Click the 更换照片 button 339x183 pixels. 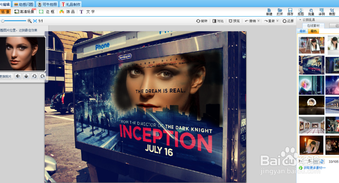pyautogui.click(x=6, y=76)
